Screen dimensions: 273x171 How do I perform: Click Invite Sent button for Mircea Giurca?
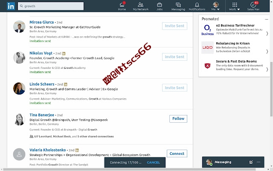174,26
